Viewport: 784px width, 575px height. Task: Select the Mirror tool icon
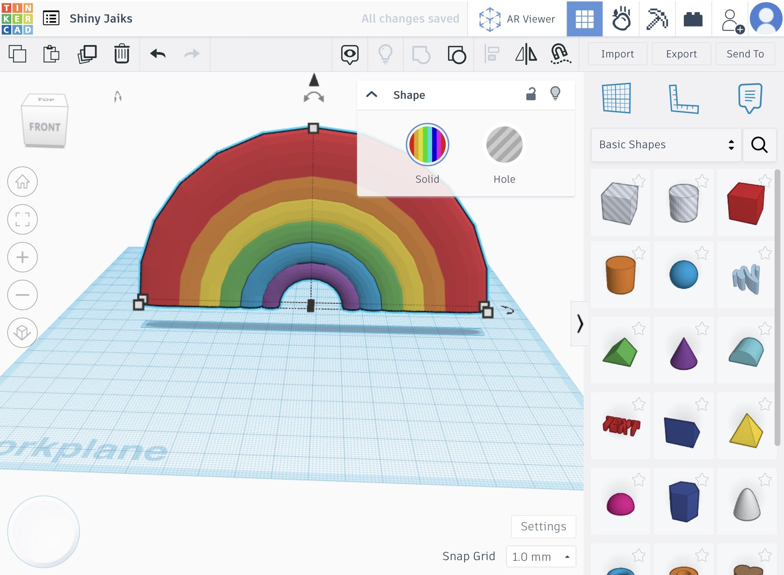click(526, 54)
